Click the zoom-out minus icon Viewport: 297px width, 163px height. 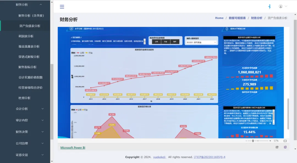tap(246, 141)
